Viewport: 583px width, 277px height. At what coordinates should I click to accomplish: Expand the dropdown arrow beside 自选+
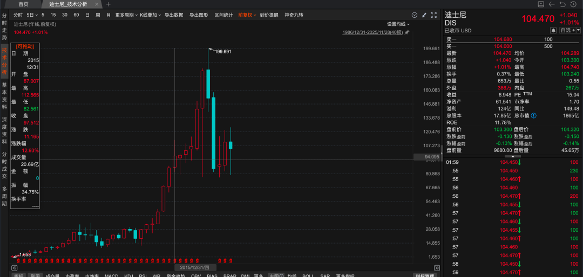pos(578,30)
